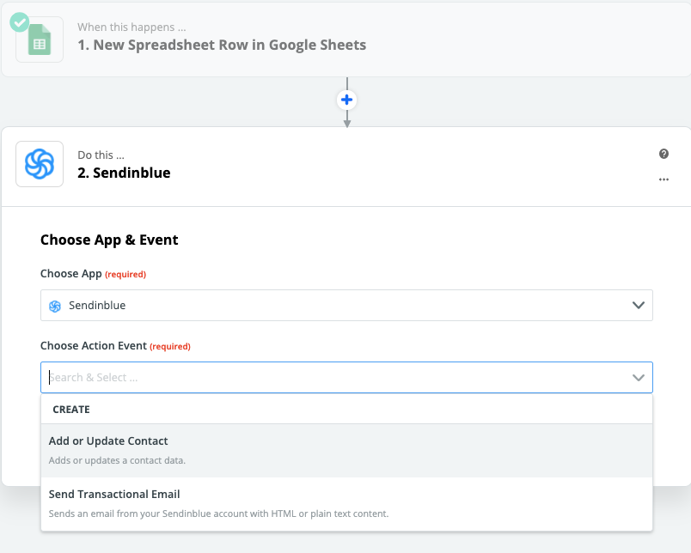Screen dimensions: 691x553
Task: Select Send Transactional Email action
Action: pos(346,504)
